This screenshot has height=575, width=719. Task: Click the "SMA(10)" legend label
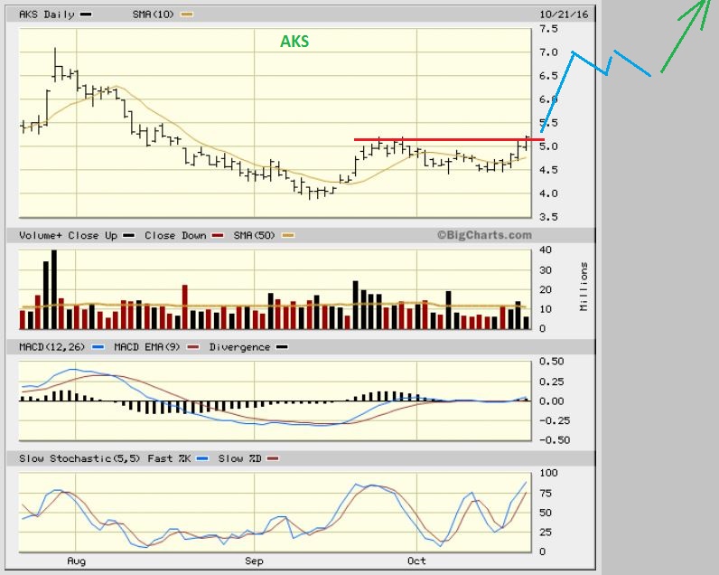[x=154, y=14]
